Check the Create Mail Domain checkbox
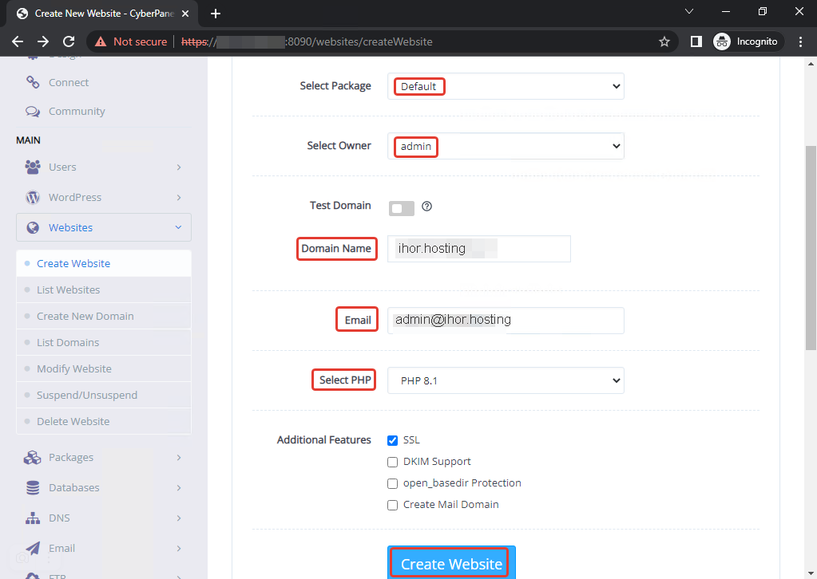The width and height of the screenshot is (817, 579). pyautogui.click(x=392, y=505)
